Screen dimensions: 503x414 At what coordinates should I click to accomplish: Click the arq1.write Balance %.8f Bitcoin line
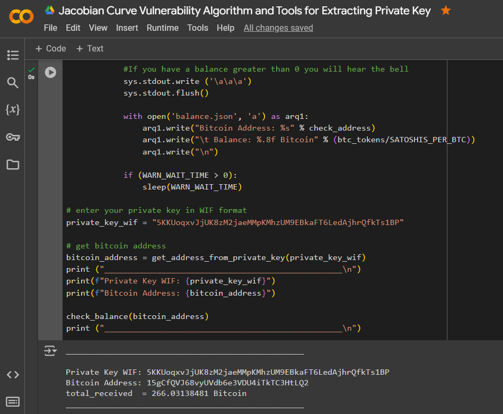(x=308, y=140)
